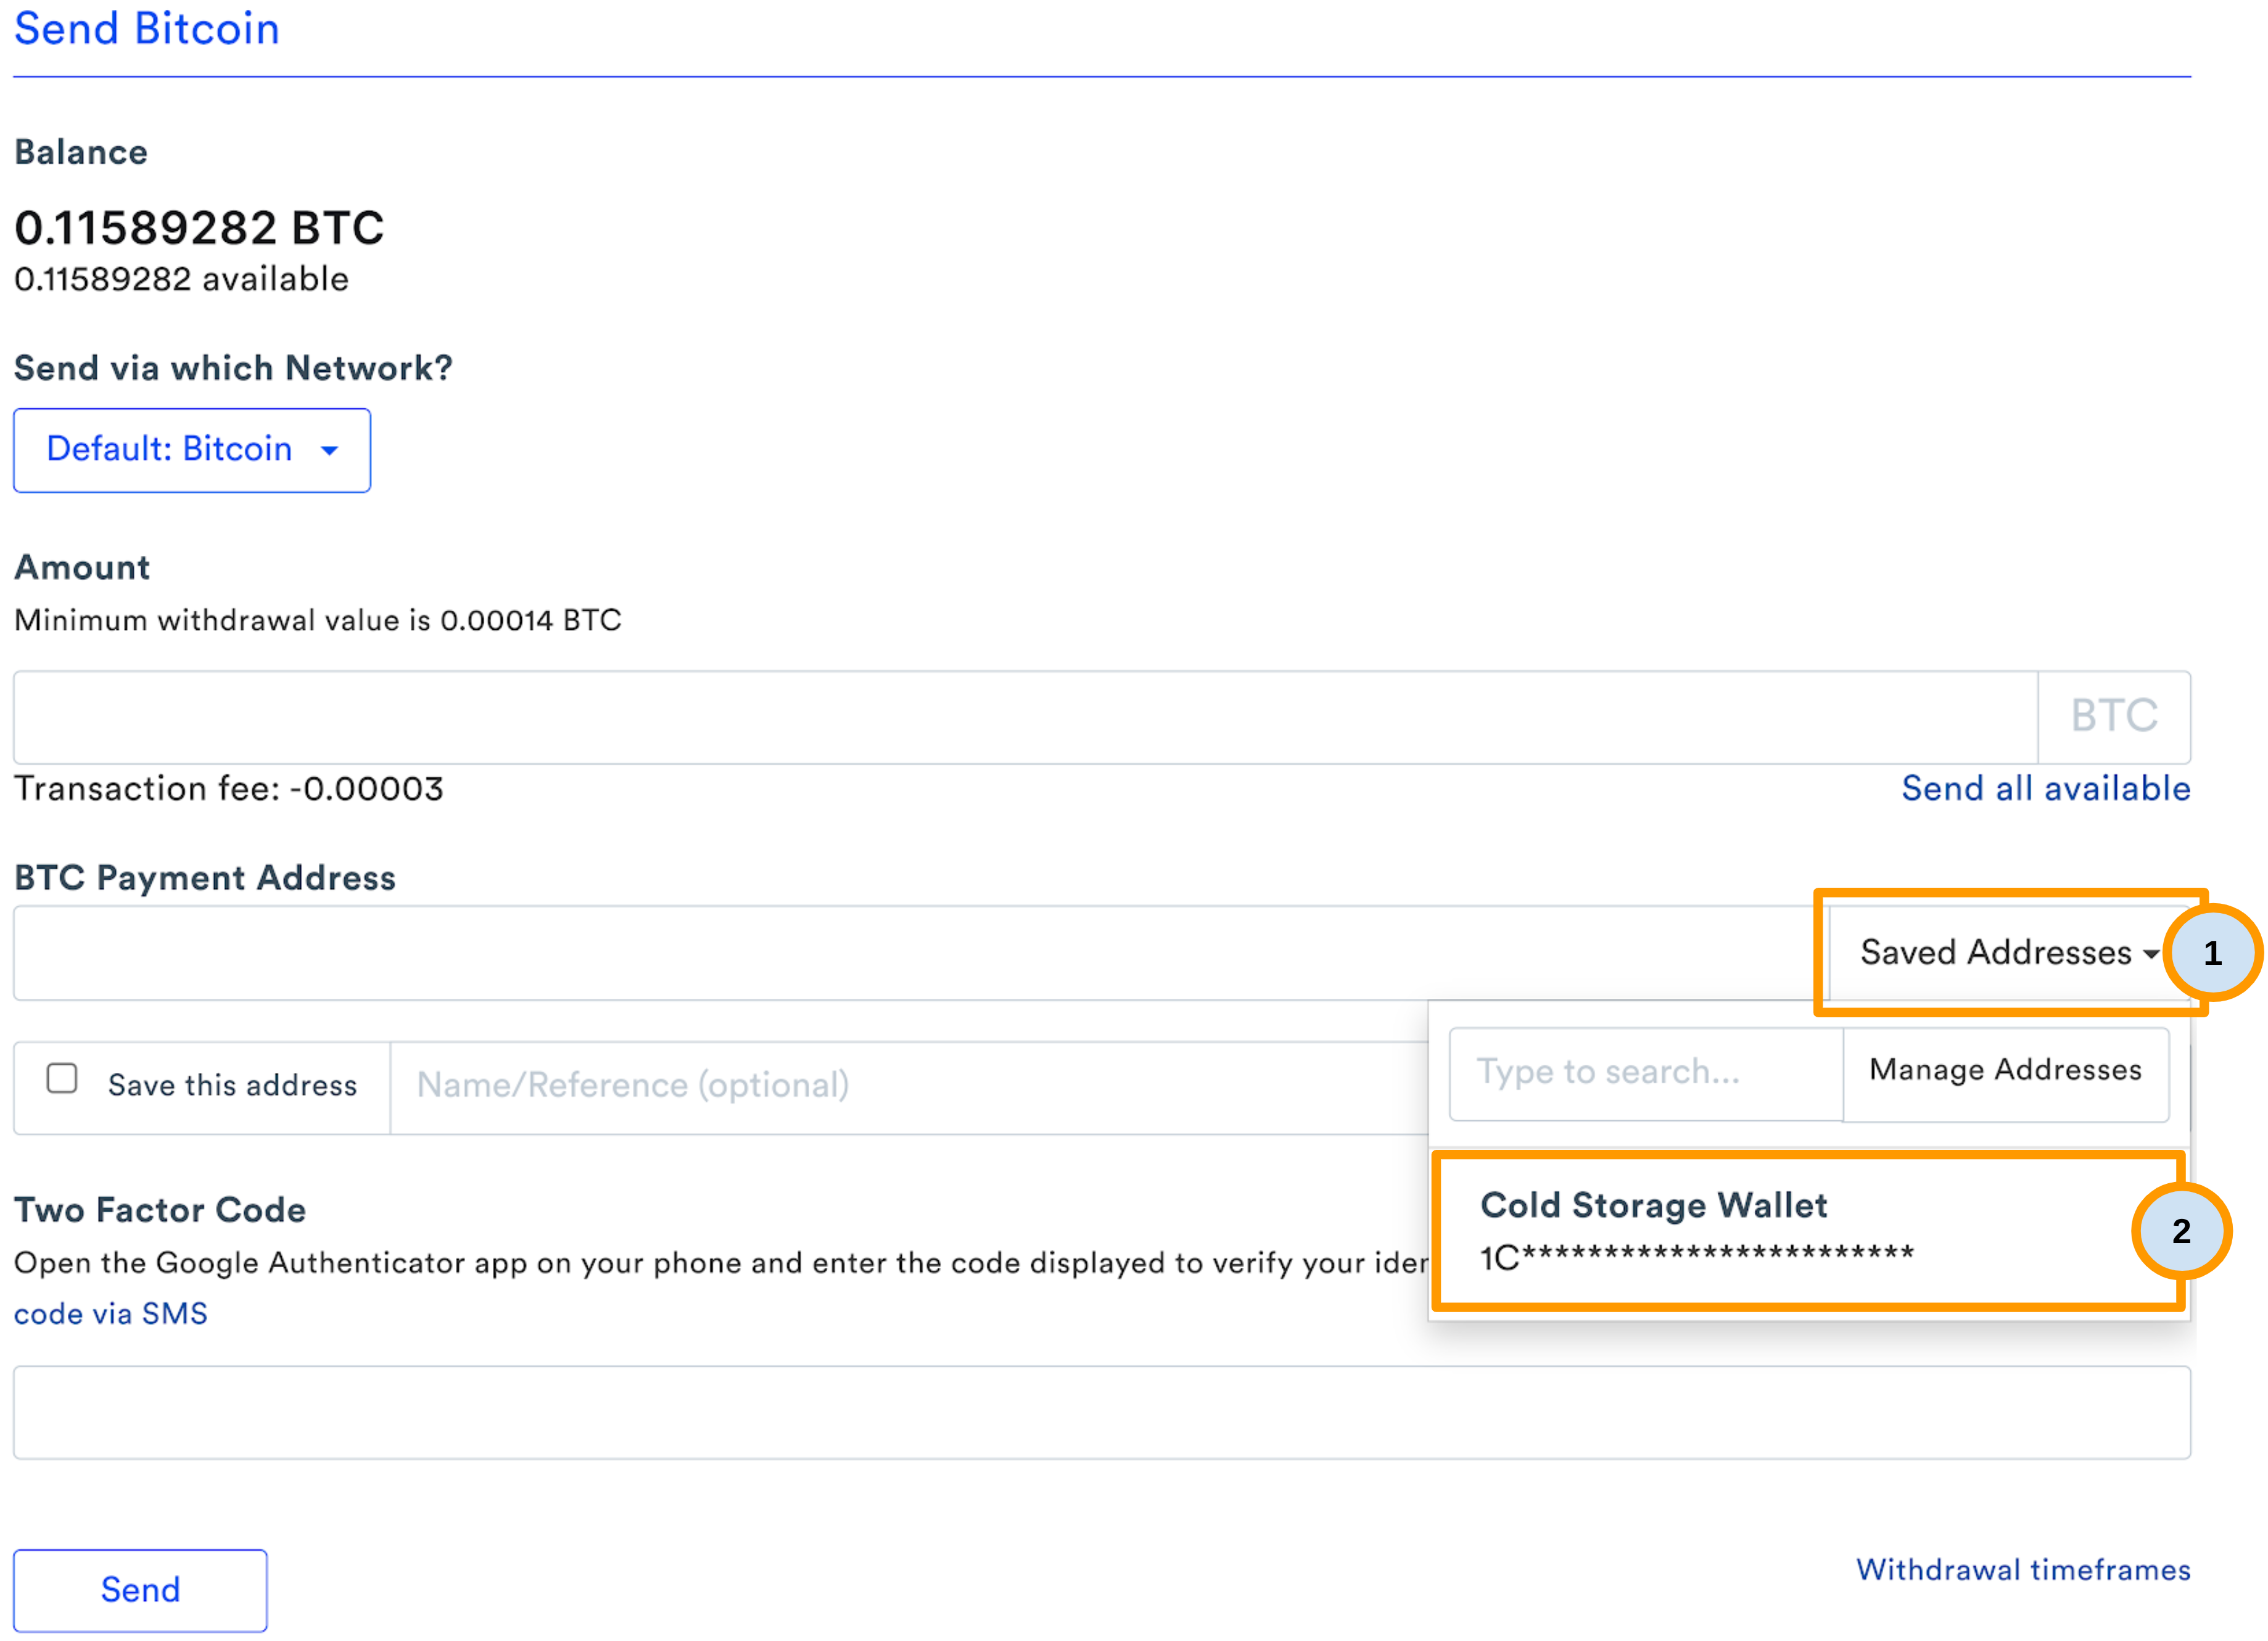Click the Send all available link
The height and width of the screenshot is (1641, 2268).
point(2045,788)
